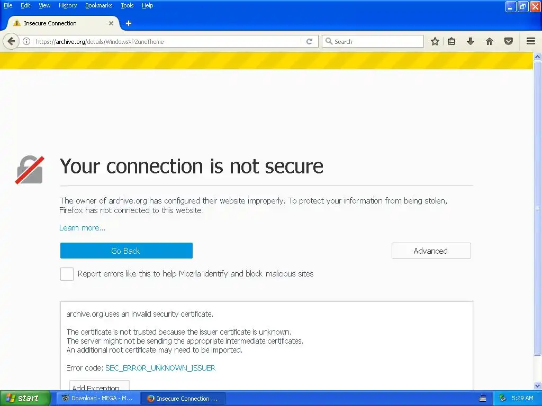Open the Learn more link

[82, 228]
